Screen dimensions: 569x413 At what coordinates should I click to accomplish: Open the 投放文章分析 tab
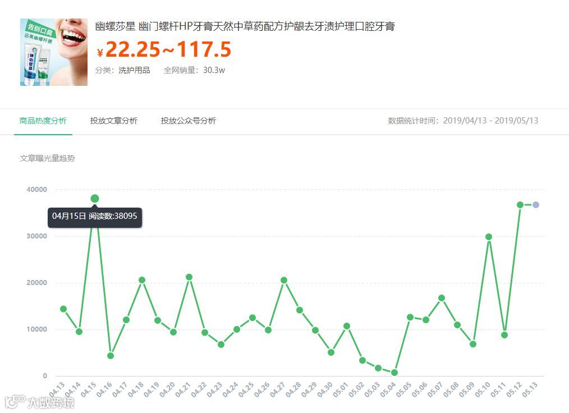113,121
